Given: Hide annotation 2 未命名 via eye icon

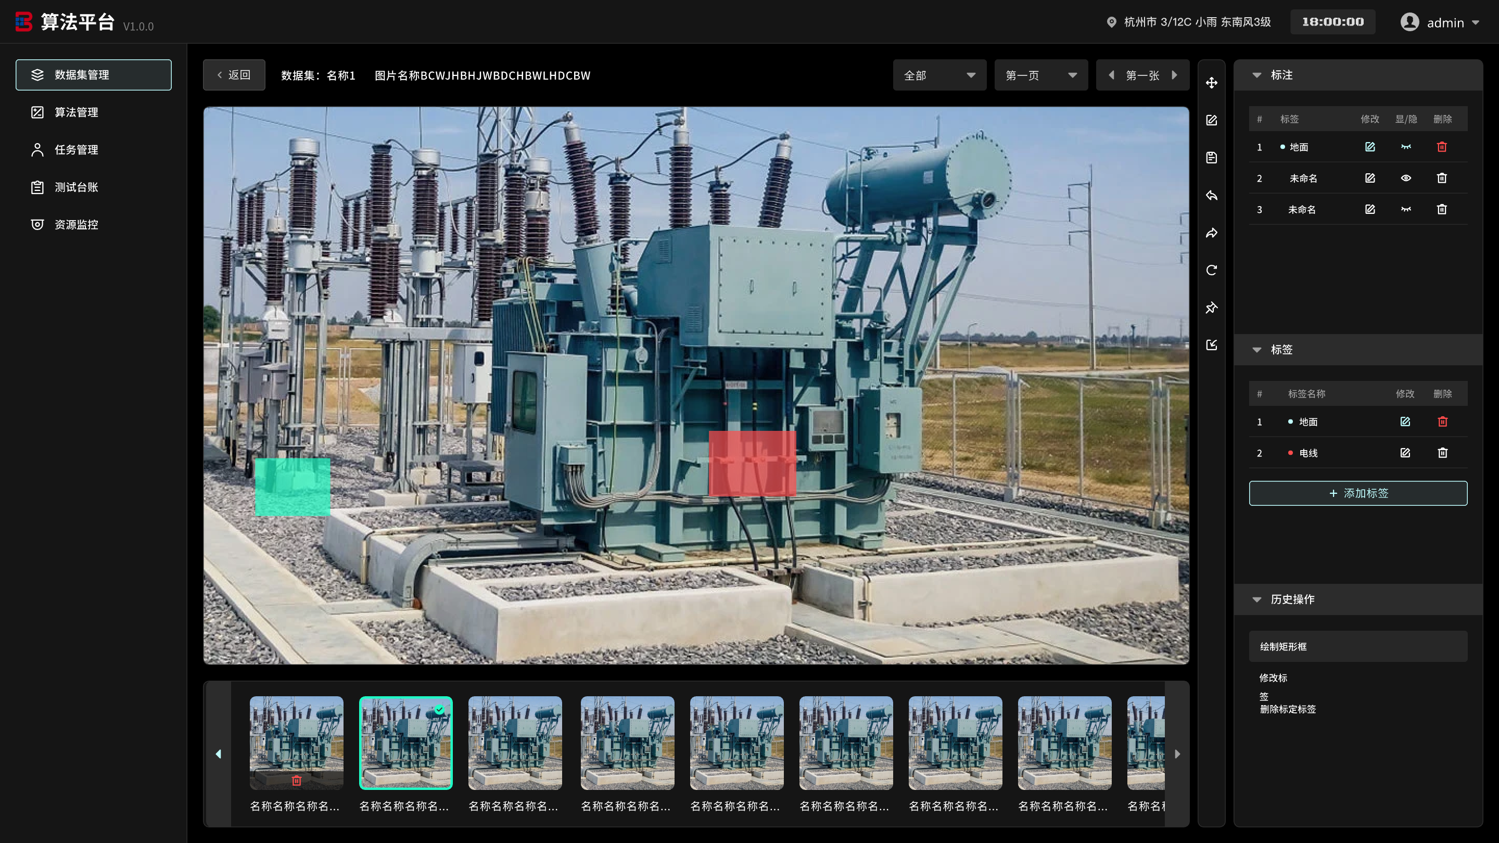Looking at the screenshot, I should point(1405,178).
